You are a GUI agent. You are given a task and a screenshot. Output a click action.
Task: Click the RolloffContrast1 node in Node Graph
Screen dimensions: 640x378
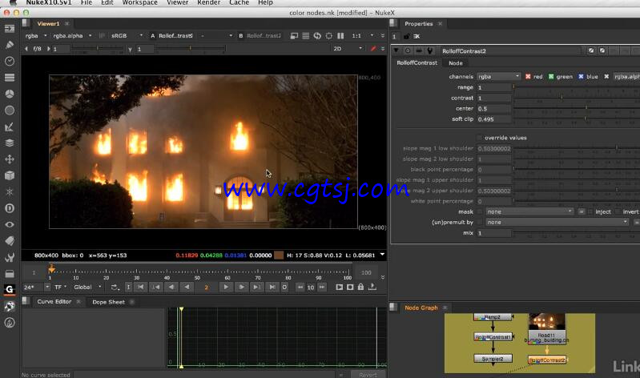pyautogui.click(x=493, y=337)
